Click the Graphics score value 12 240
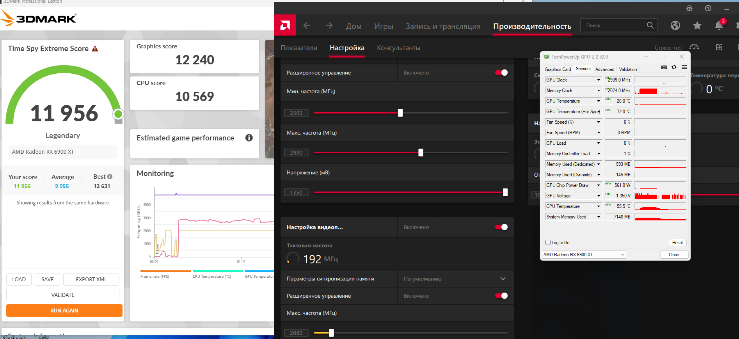 pos(195,60)
